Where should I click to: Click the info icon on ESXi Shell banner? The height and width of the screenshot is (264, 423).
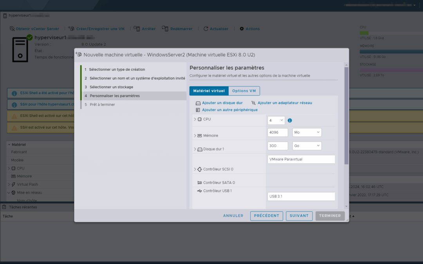pos(14,93)
